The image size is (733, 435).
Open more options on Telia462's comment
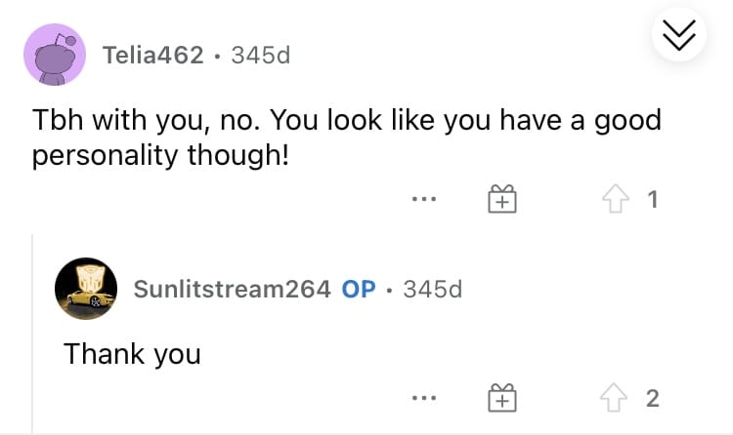(x=424, y=199)
